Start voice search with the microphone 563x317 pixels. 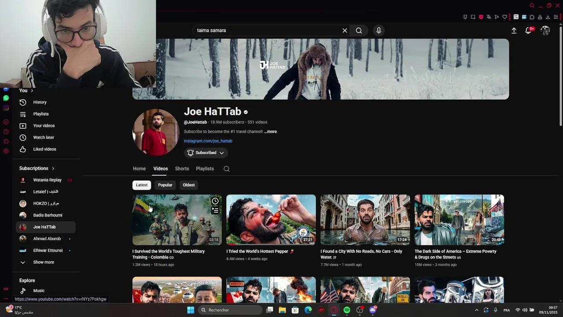379,30
